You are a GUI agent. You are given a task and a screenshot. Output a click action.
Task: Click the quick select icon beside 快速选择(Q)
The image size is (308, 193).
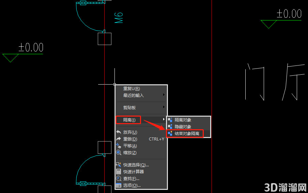pos(119,165)
